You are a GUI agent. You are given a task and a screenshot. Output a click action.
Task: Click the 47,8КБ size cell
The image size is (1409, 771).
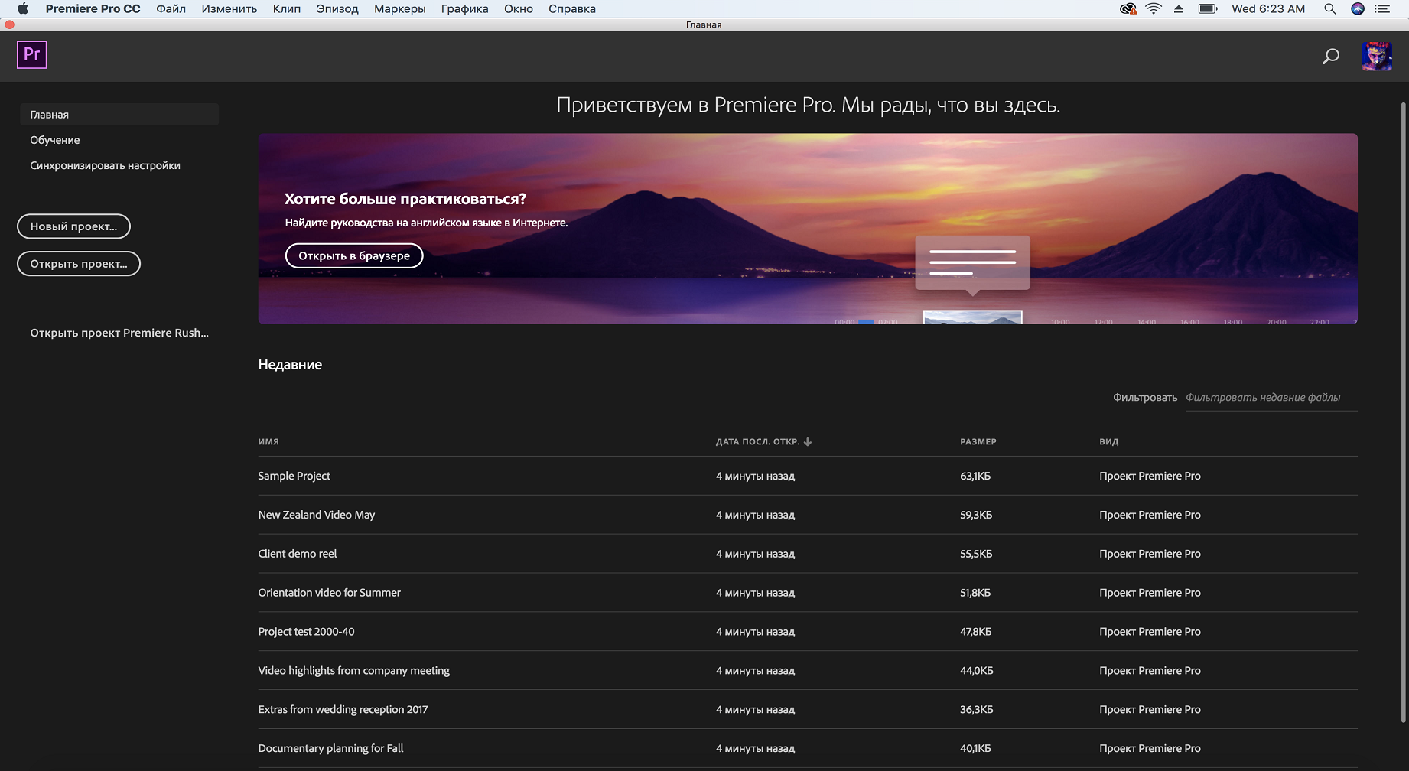pos(976,632)
